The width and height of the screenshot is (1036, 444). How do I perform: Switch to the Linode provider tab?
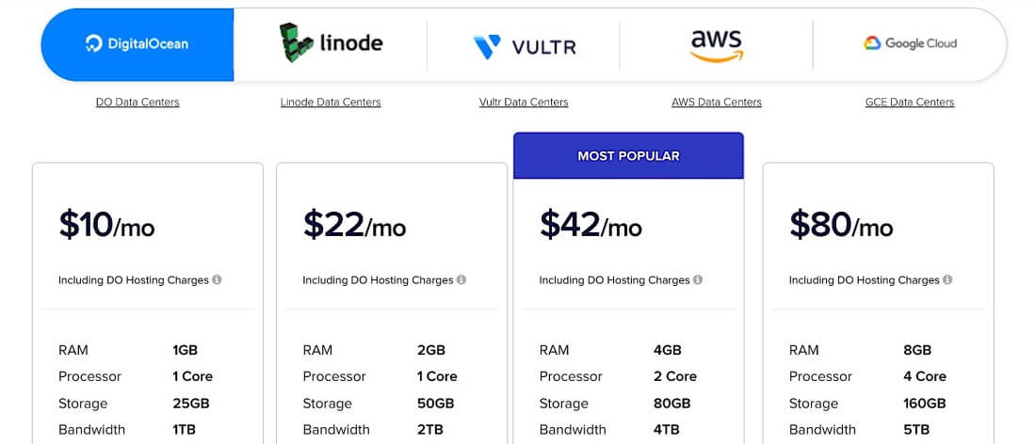(331, 43)
